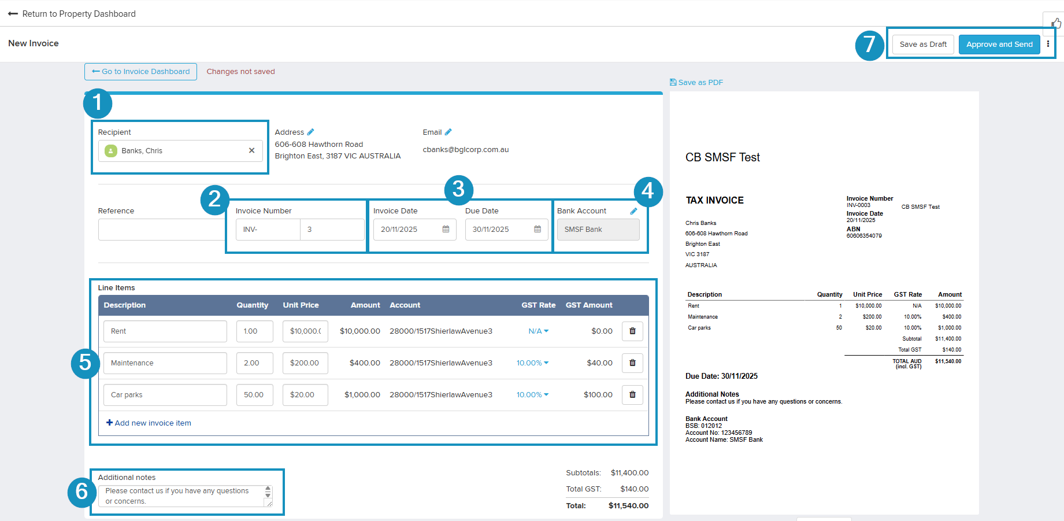This screenshot has width=1064, height=521.
Task: Expand the GST Rate dropdown for Car parks
Action: coord(532,395)
